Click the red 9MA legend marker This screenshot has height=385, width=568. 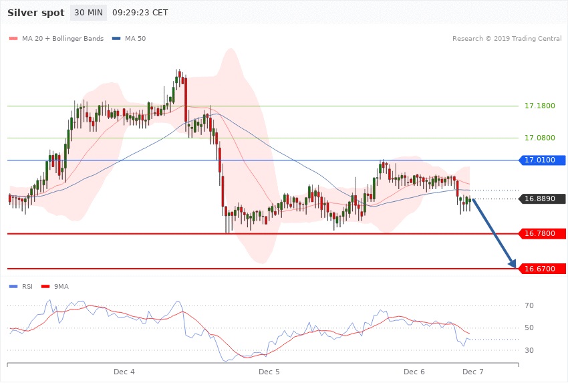[x=45, y=286]
